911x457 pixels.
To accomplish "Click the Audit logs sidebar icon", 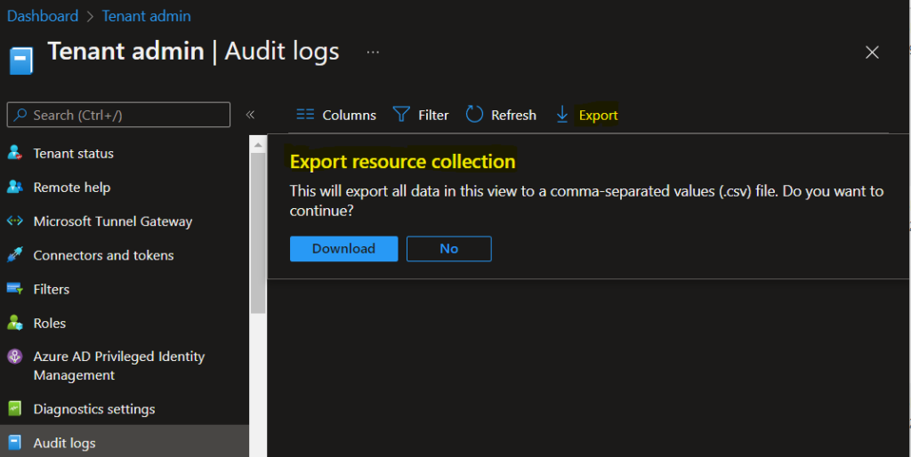I will click(x=14, y=443).
